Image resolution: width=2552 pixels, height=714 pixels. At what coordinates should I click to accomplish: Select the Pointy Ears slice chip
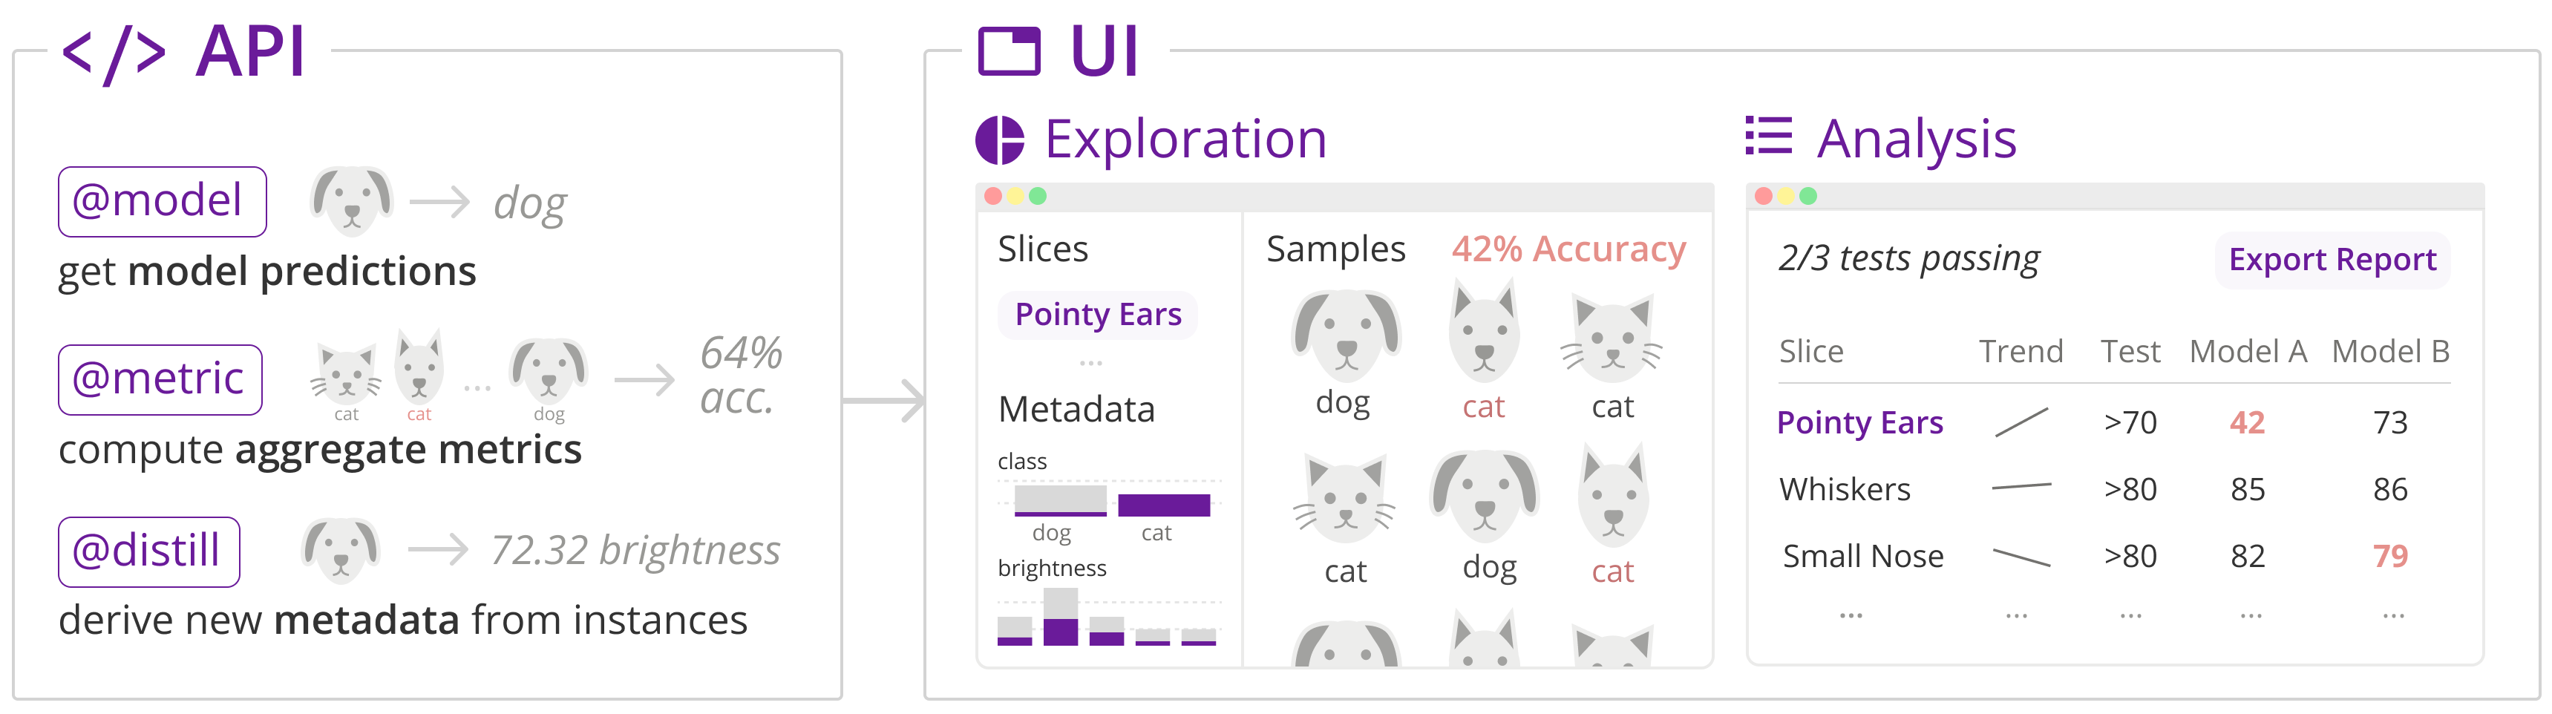pos(1098,315)
